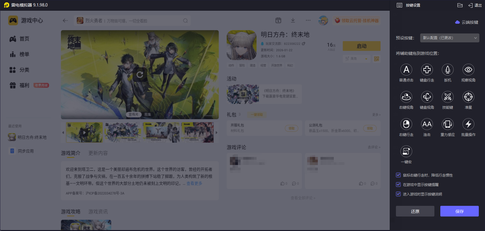Image resolution: width=485 pixels, height=231 pixels.
Task: Toggle 鼠标右键行走时，降低行走惯性 checkbox
Action: coord(398,175)
